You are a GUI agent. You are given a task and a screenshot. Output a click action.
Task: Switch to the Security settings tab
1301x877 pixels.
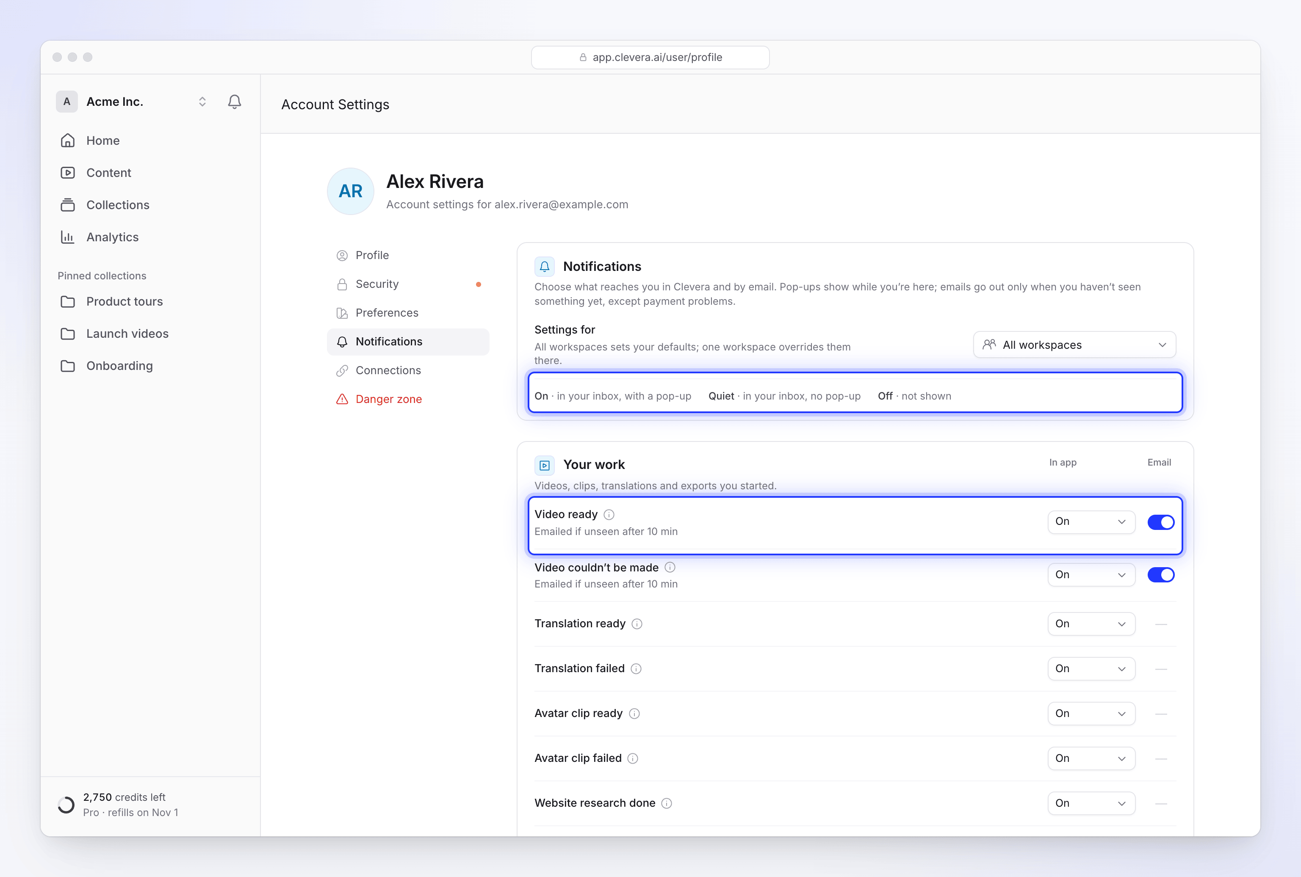click(x=408, y=284)
